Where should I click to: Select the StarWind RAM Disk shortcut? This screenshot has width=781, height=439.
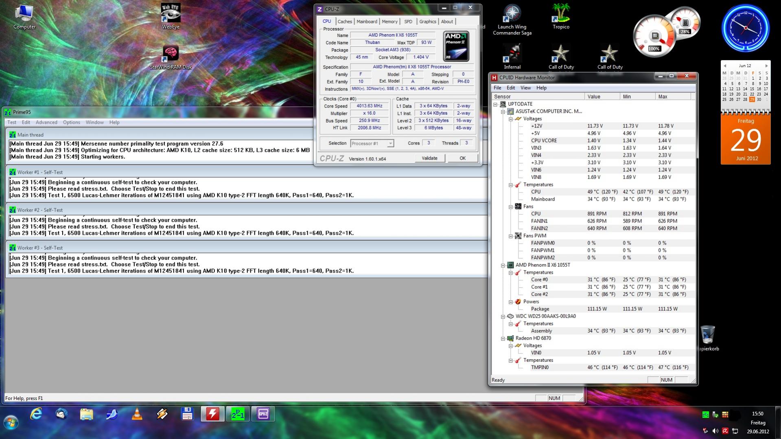[x=171, y=57]
